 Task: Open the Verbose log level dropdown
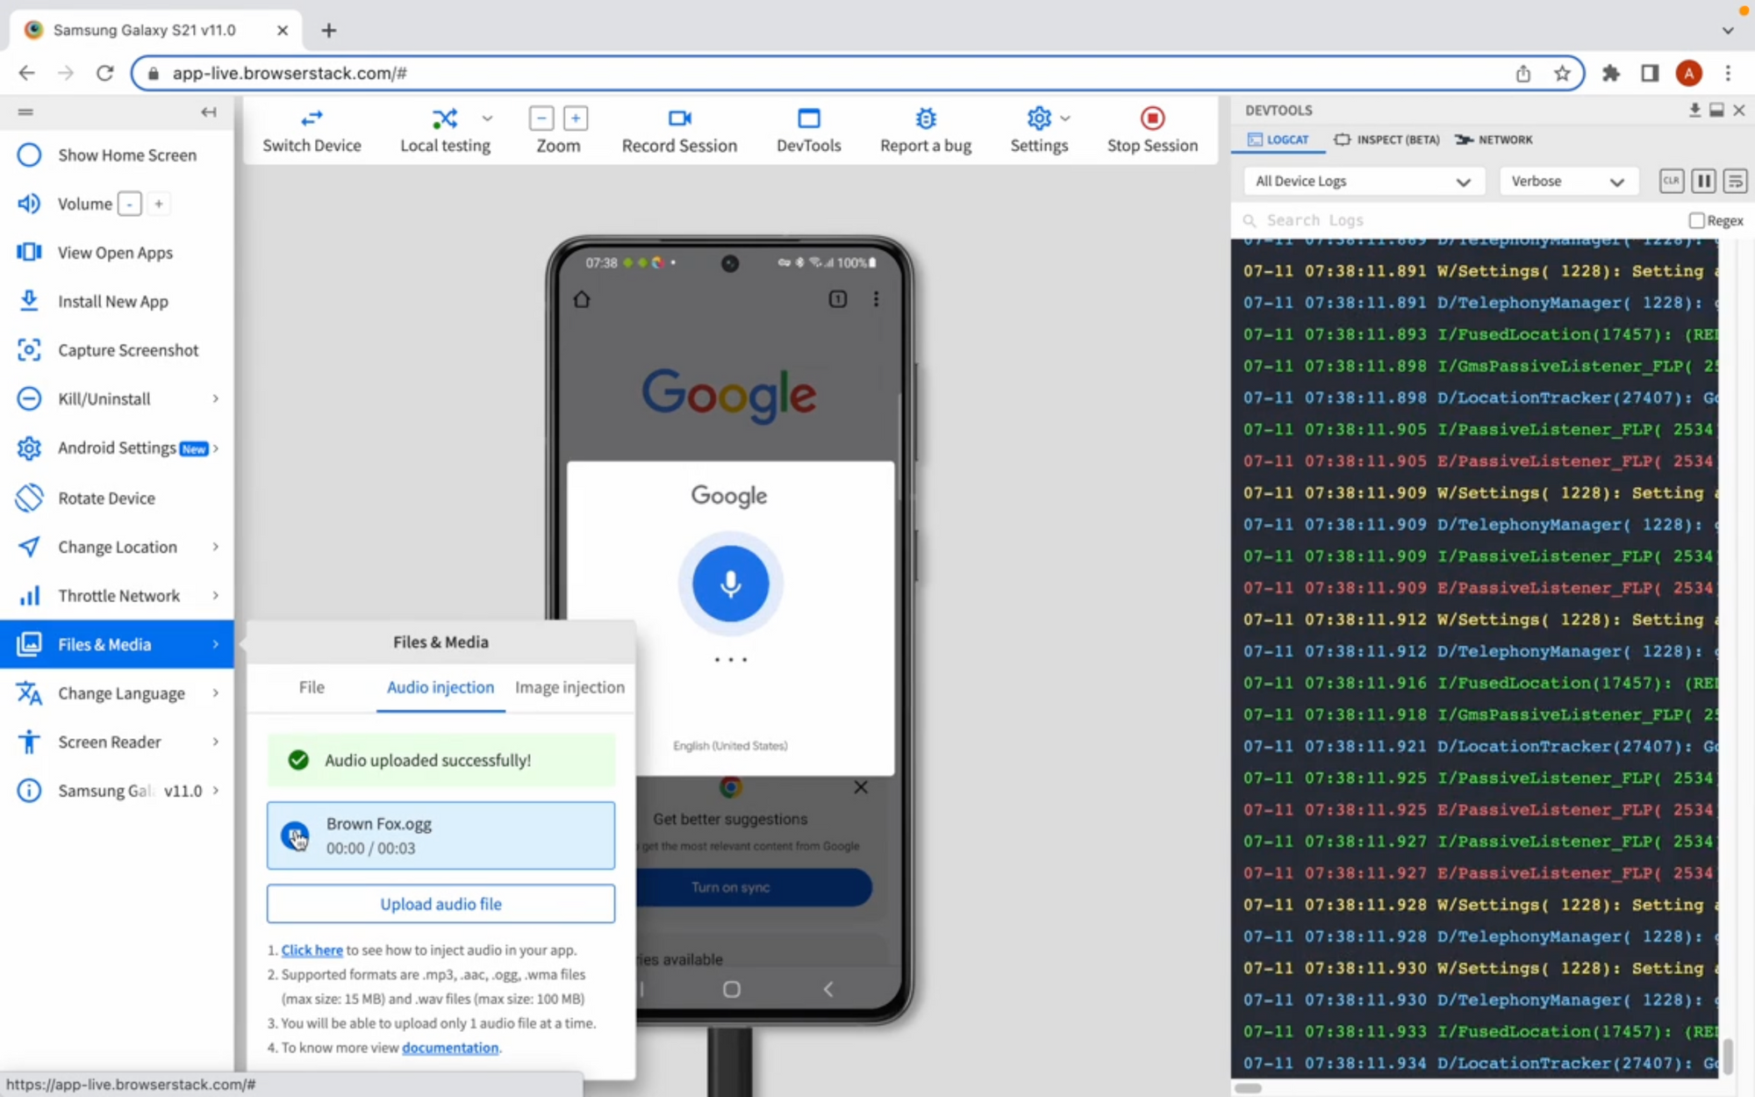[x=1567, y=181]
